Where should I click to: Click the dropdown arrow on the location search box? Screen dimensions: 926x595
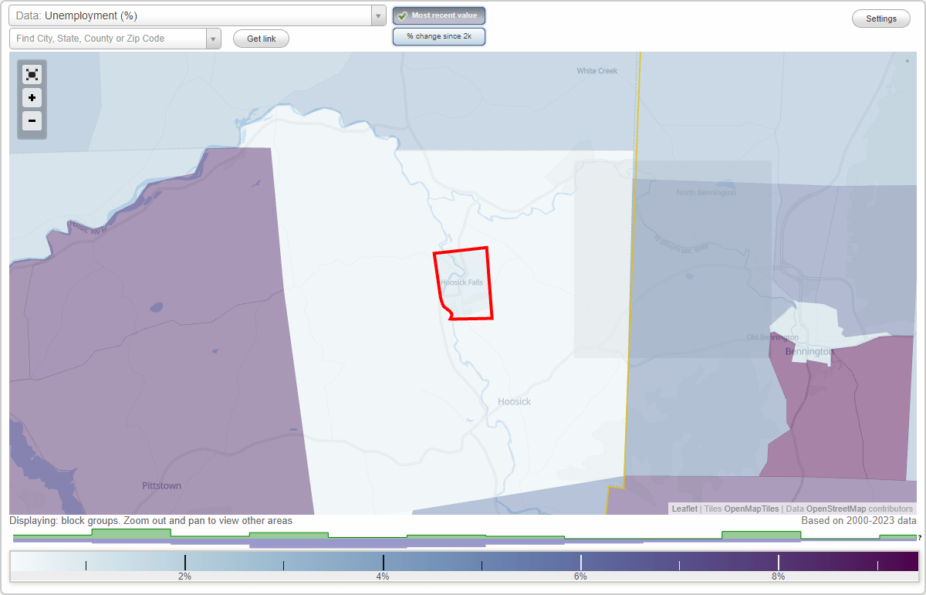(214, 38)
